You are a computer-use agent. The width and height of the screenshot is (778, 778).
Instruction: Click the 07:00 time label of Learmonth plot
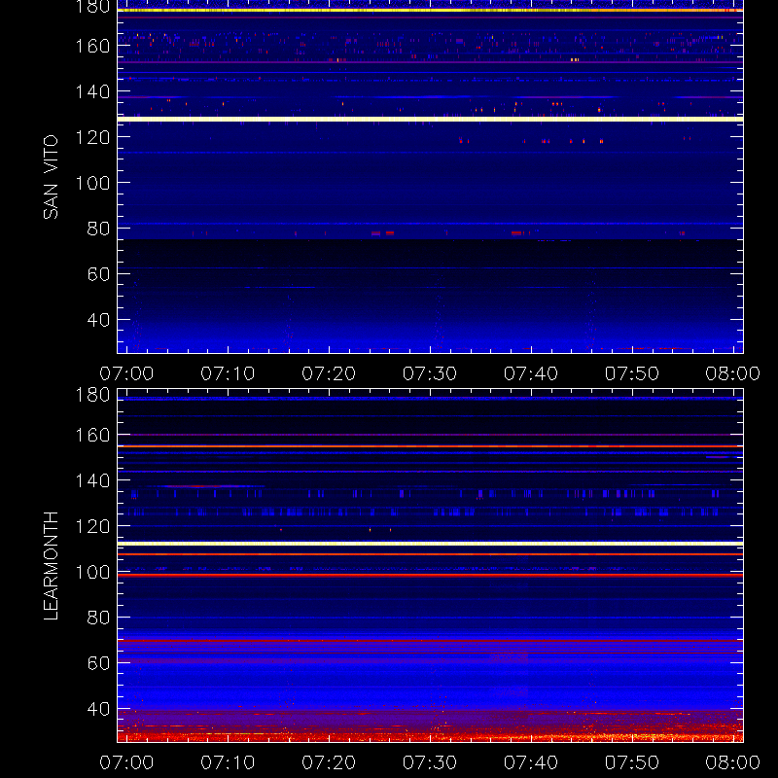click(x=126, y=762)
